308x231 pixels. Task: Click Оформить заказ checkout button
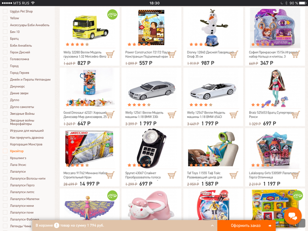click(x=246, y=225)
